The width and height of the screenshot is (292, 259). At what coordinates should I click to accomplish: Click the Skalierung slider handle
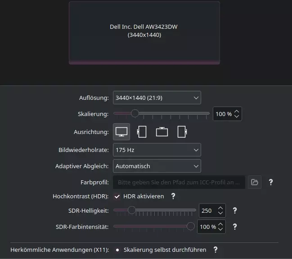click(x=135, y=113)
